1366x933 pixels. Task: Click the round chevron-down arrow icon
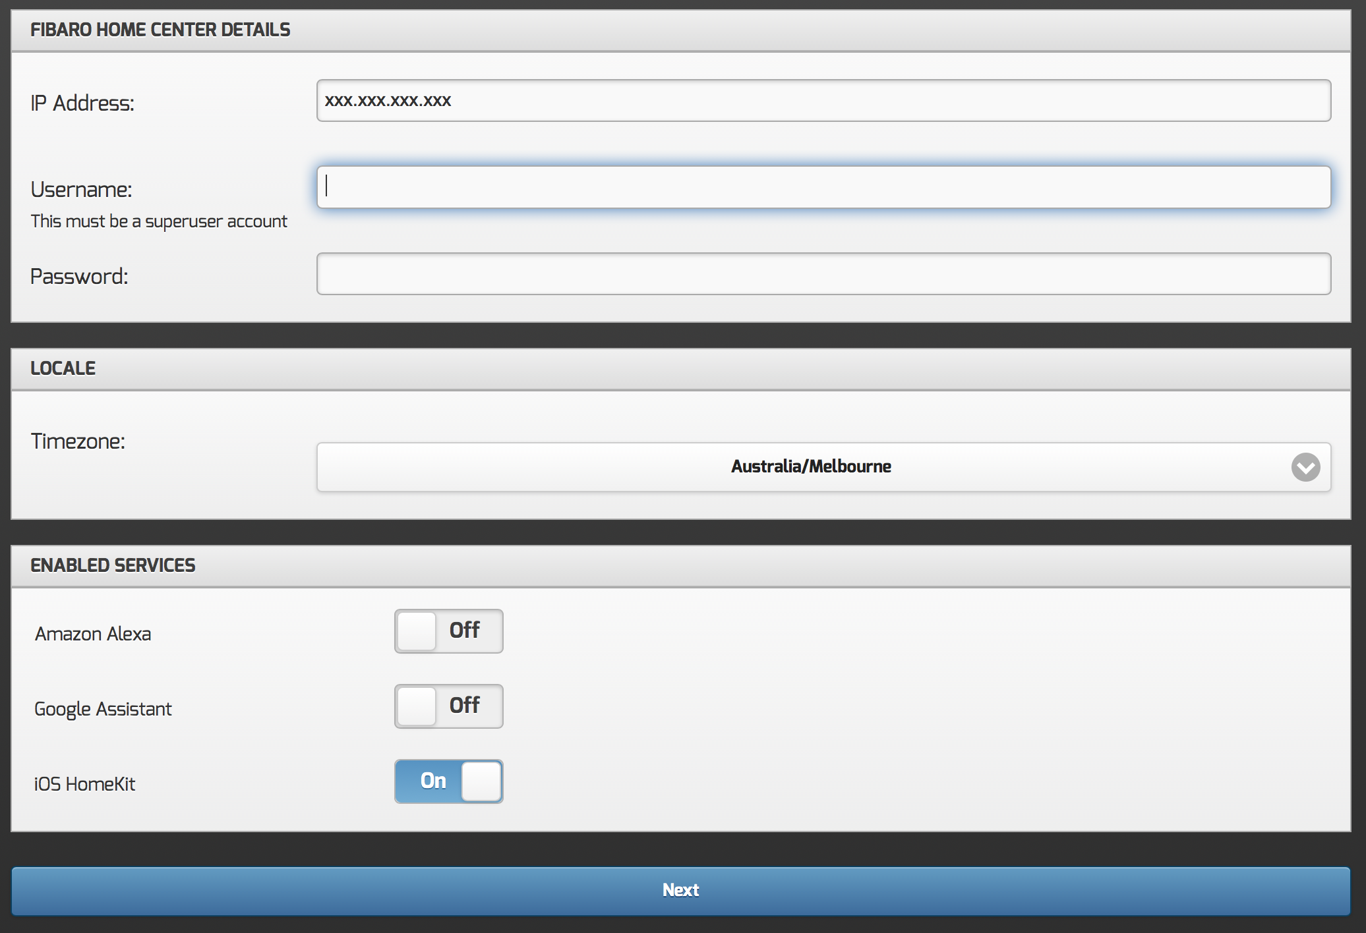[1305, 467]
